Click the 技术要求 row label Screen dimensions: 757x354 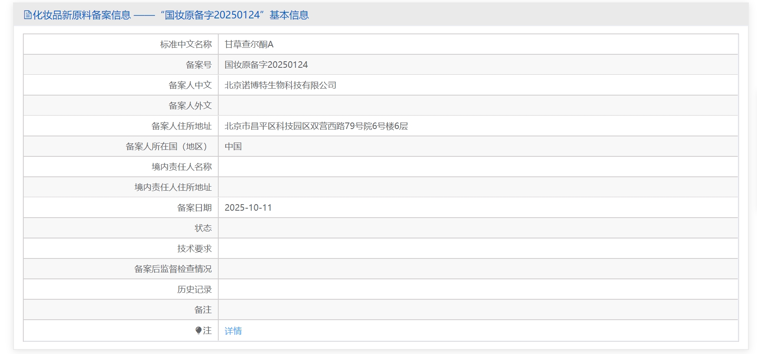click(x=194, y=248)
